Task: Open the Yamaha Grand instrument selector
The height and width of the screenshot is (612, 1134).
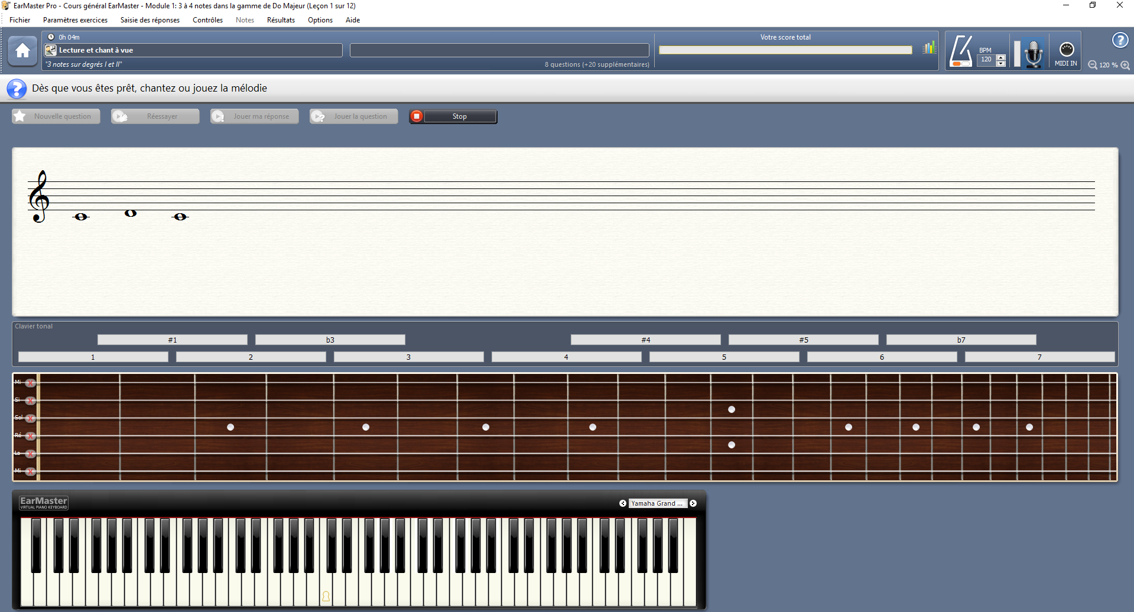Action: coord(658,503)
